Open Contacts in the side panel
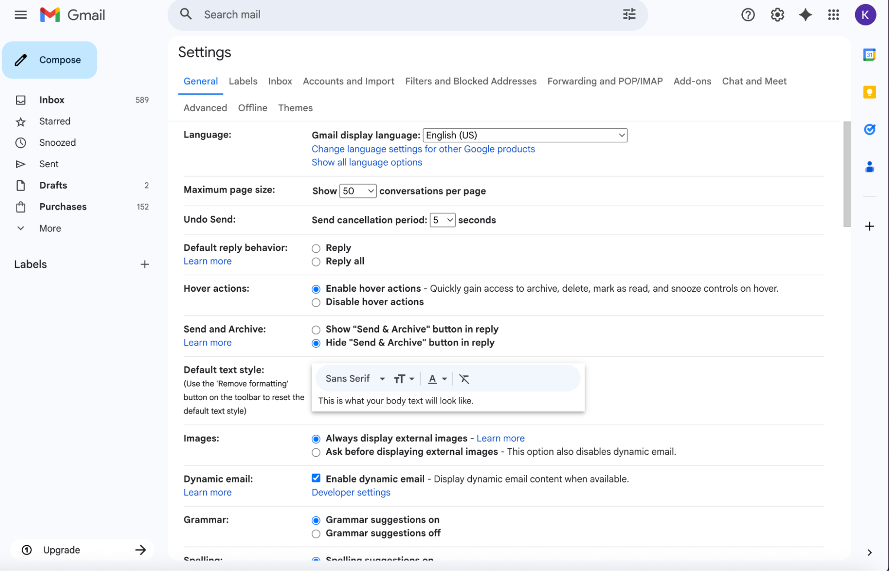Viewport: 889px width, 571px height. click(x=869, y=167)
